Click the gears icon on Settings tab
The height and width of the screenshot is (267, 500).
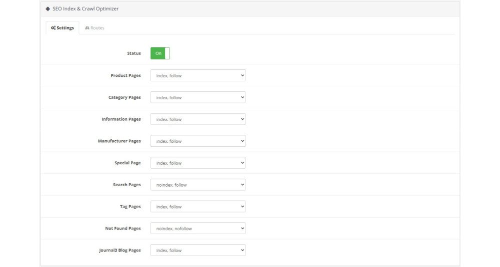pos(53,28)
